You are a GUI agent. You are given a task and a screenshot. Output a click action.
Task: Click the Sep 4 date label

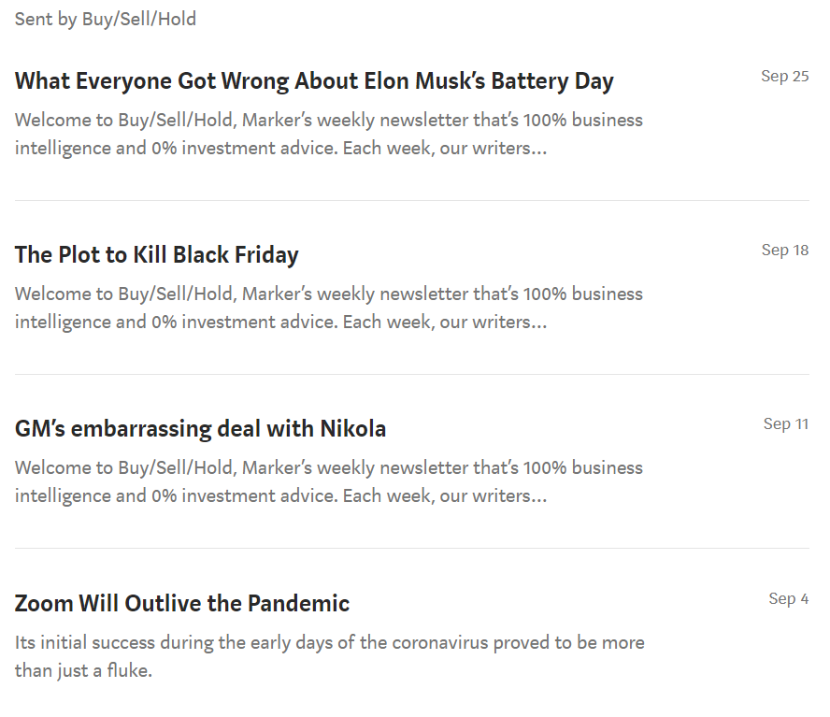pos(788,598)
